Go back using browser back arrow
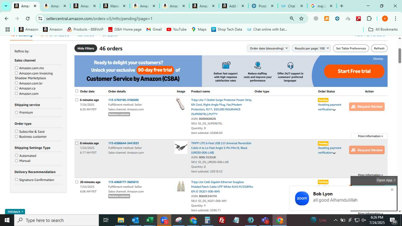 click(x=6, y=19)
